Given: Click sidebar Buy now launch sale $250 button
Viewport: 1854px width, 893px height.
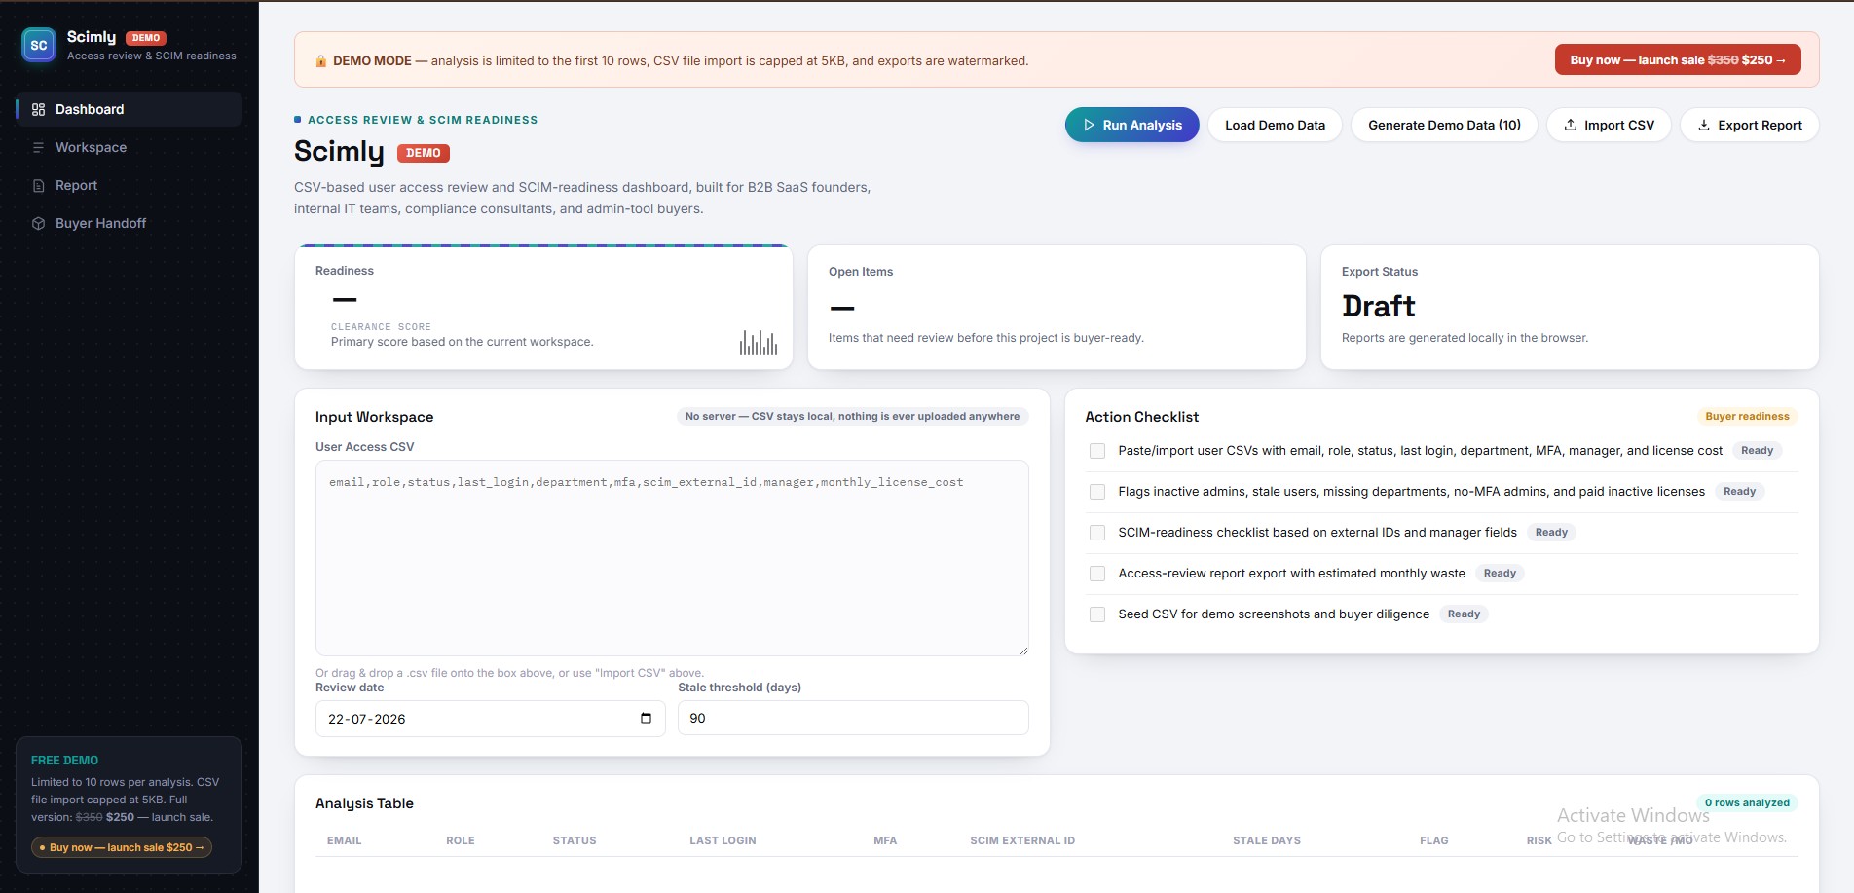Looking at the screenshot, I should 122,847.
